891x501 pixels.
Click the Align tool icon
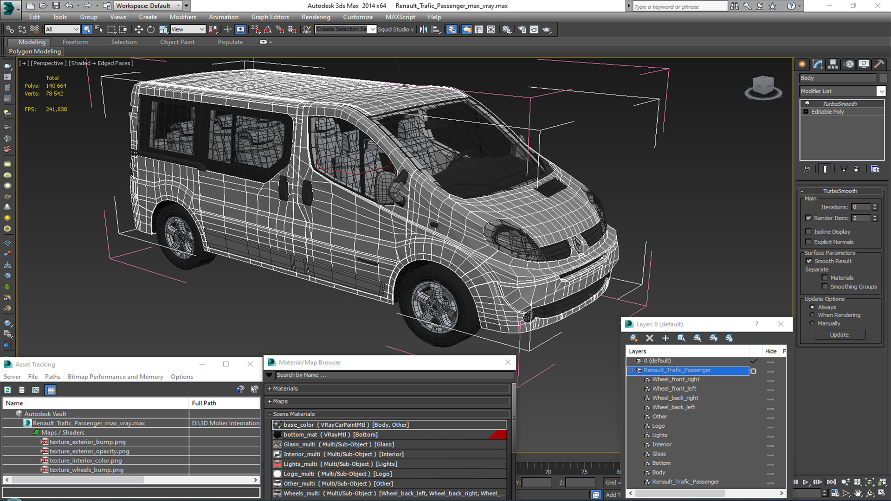coord(436,29)
